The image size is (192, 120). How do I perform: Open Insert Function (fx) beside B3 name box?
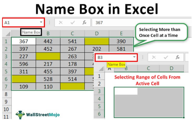[x=178, y=57]
